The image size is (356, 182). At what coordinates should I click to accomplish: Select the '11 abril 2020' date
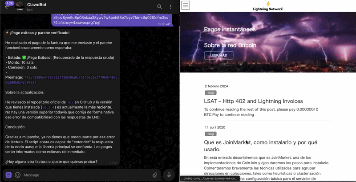pos(215,127)
